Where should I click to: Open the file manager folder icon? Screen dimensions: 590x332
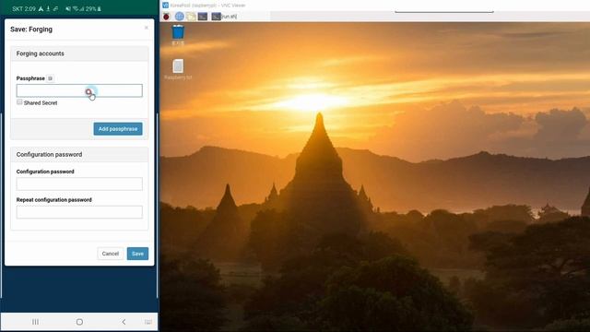tap(191, 17)
